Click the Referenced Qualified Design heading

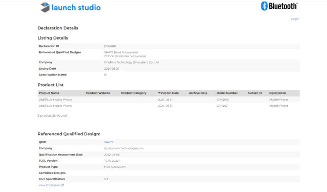[69, 134]
